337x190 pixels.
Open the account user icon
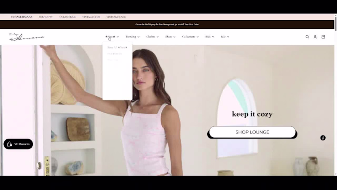pos(315,37)
